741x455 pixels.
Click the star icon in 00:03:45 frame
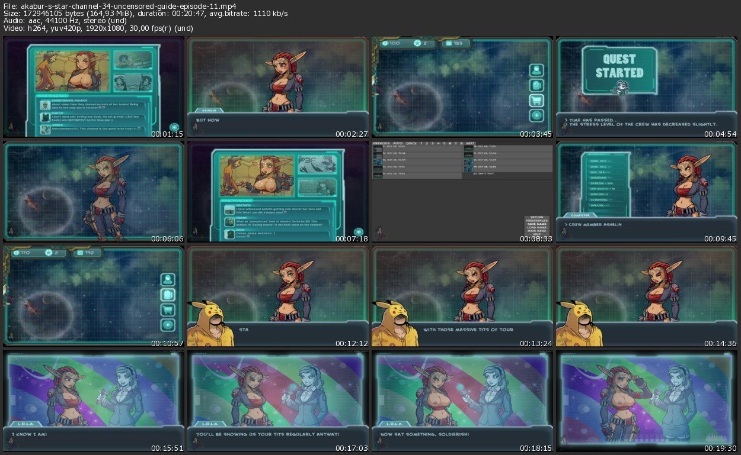click(x=416, y=44)
